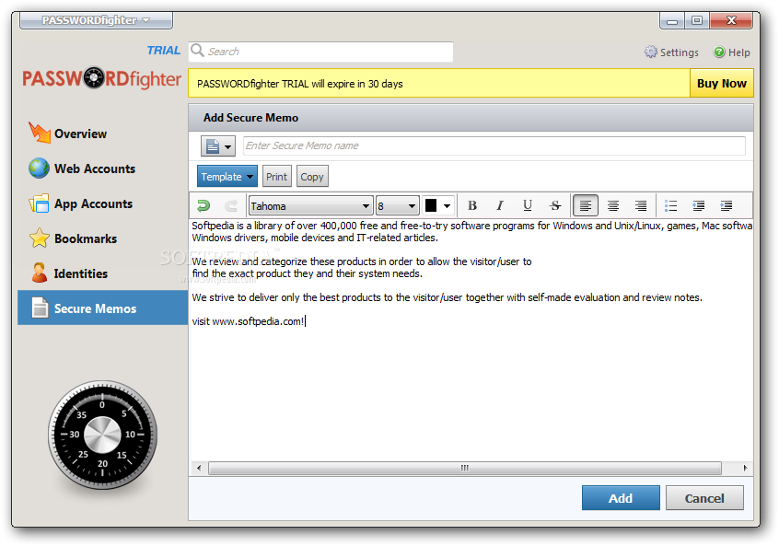The height and width of the screenshot is (546, 779).
Task: Decrease the text indent
Action: 699,205
